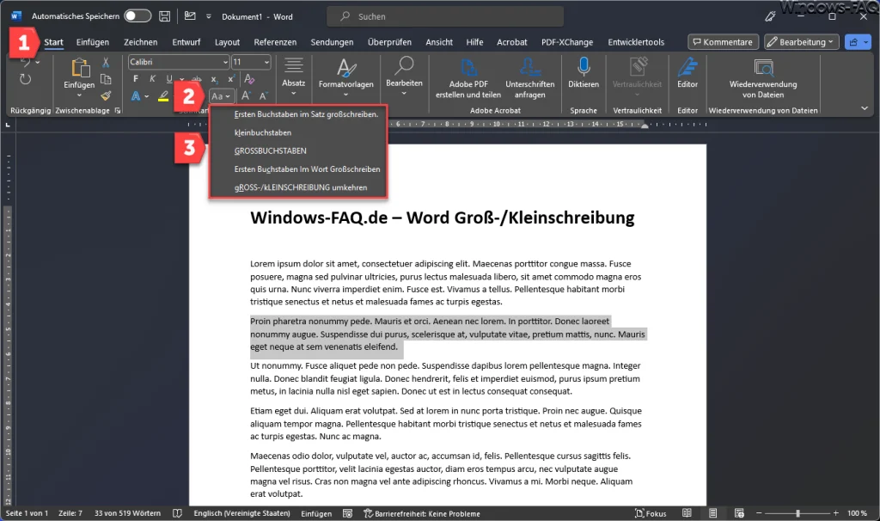Click the macro recording icon in status bar
This screenshot has height=521, width=880.
pos(347,513)
